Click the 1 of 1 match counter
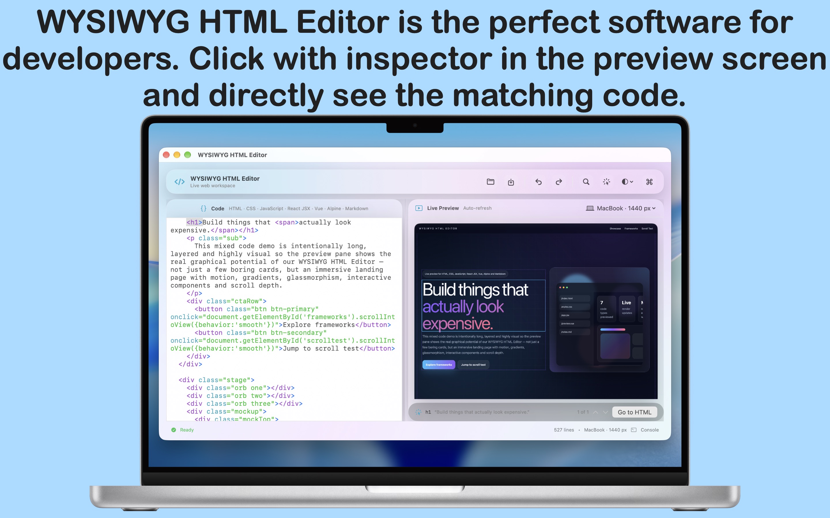This screenshot has width=830, height=518. (x=583, y=412)
